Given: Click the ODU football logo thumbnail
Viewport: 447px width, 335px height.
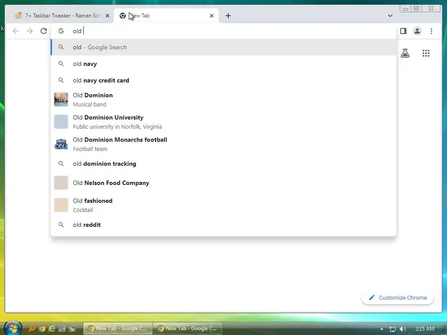Looking at the screenshot, I should coord(61,144).
